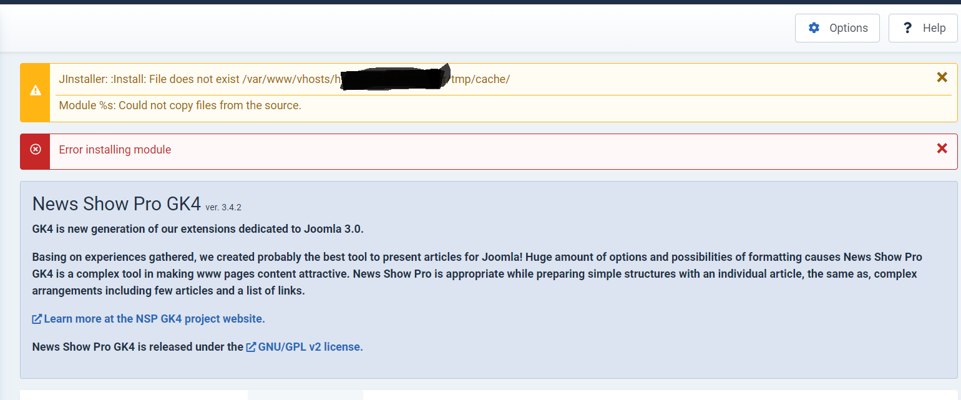961x400 pixels.
Task: Select the ver. 3.4.2 version text
Action: pyautogui.click(x=223, y=208)
